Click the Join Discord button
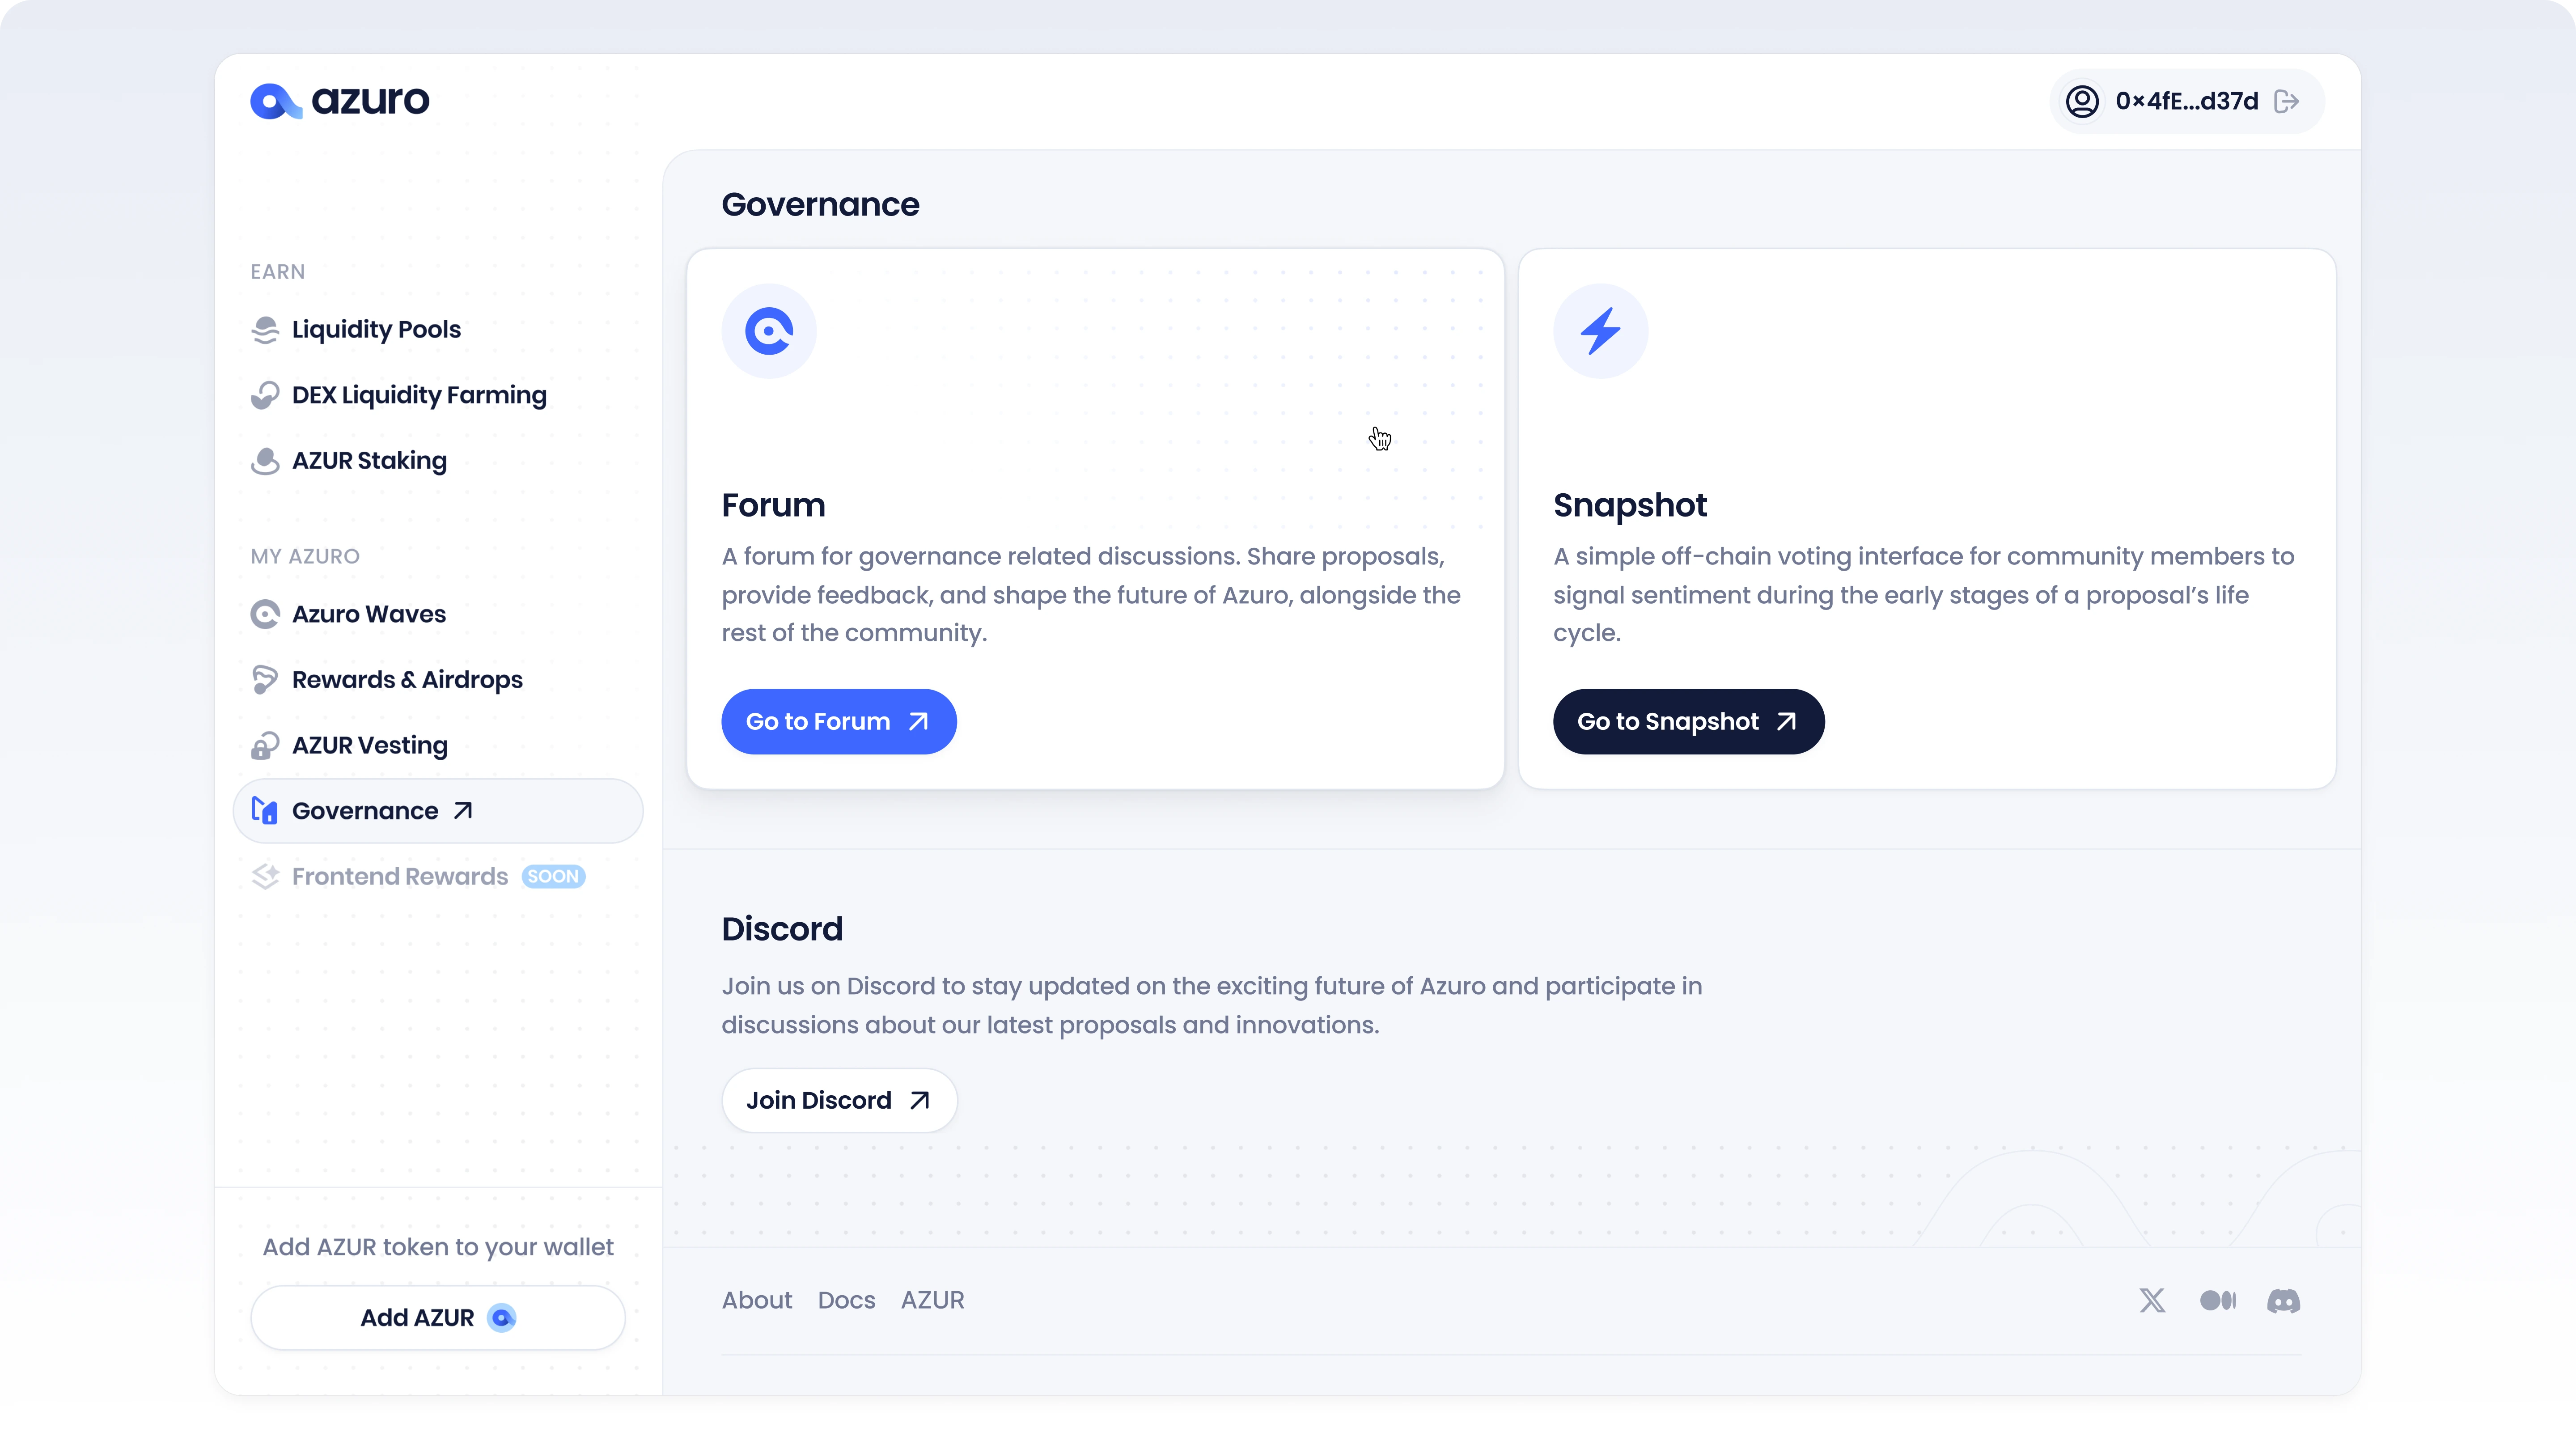The width and height of the screenshot is (2576, 1449). click(838, 1100)
